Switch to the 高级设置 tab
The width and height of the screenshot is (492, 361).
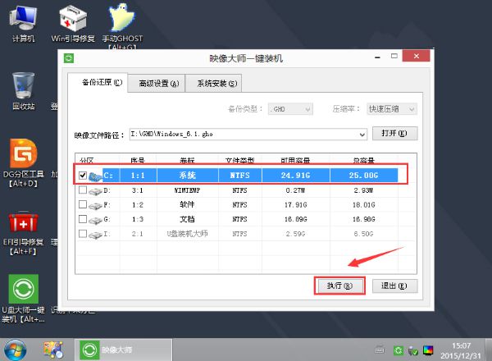click(x=156, y=83)
